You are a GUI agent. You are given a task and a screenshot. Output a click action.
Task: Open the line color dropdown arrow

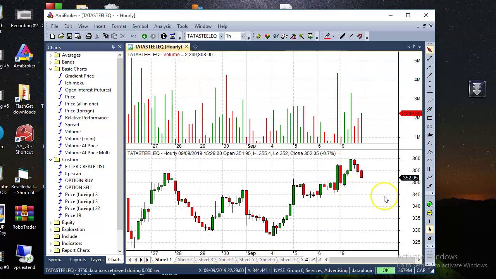click(333, 36)
